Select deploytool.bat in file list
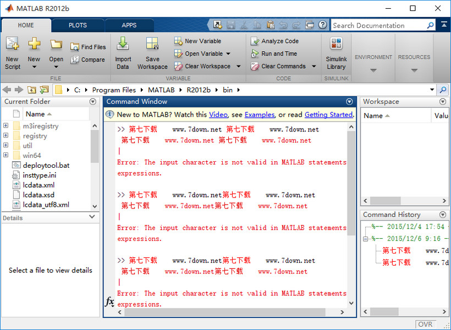Screen dimensions: 451x330 tap(46, 165)
